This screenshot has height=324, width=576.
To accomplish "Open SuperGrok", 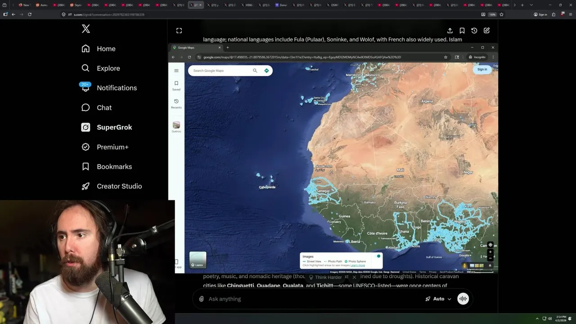I will [107, 127].
